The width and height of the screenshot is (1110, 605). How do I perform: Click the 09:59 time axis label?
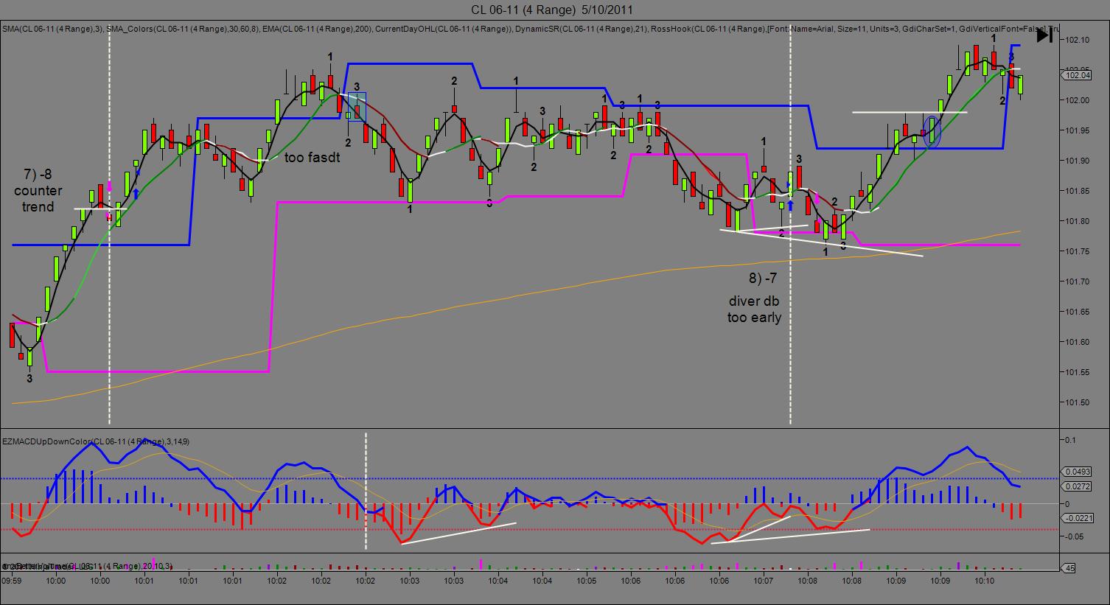point(12,581)
